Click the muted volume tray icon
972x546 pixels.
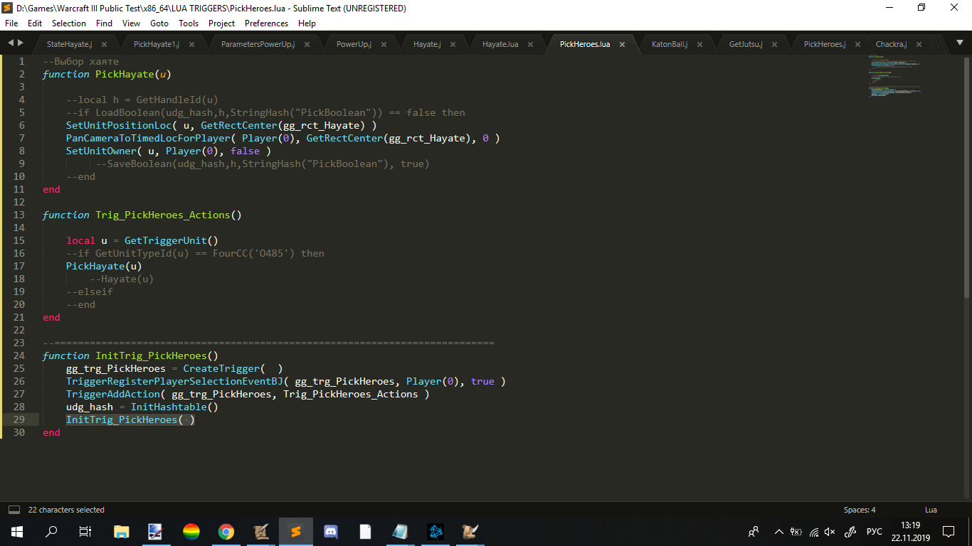830,532
